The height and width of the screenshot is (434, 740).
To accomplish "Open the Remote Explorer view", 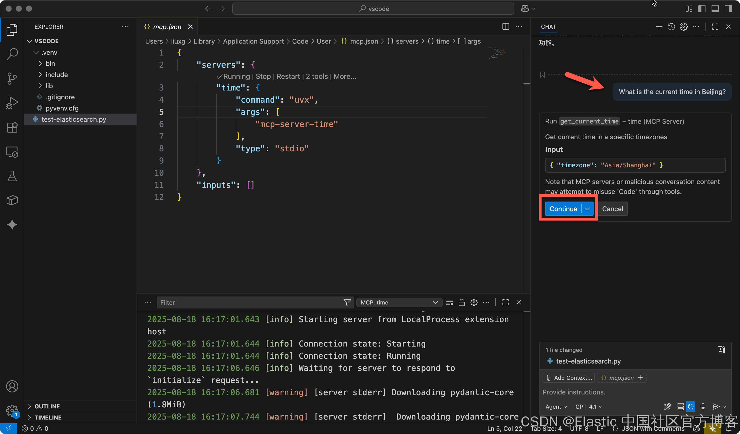I will (x=12, y=152).
